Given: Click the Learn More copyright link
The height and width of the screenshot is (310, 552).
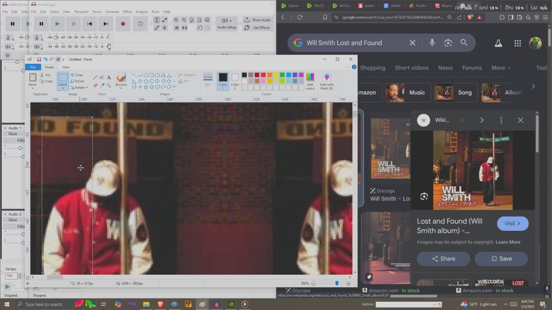Looking at the screenshot, I should coord(508,242).
